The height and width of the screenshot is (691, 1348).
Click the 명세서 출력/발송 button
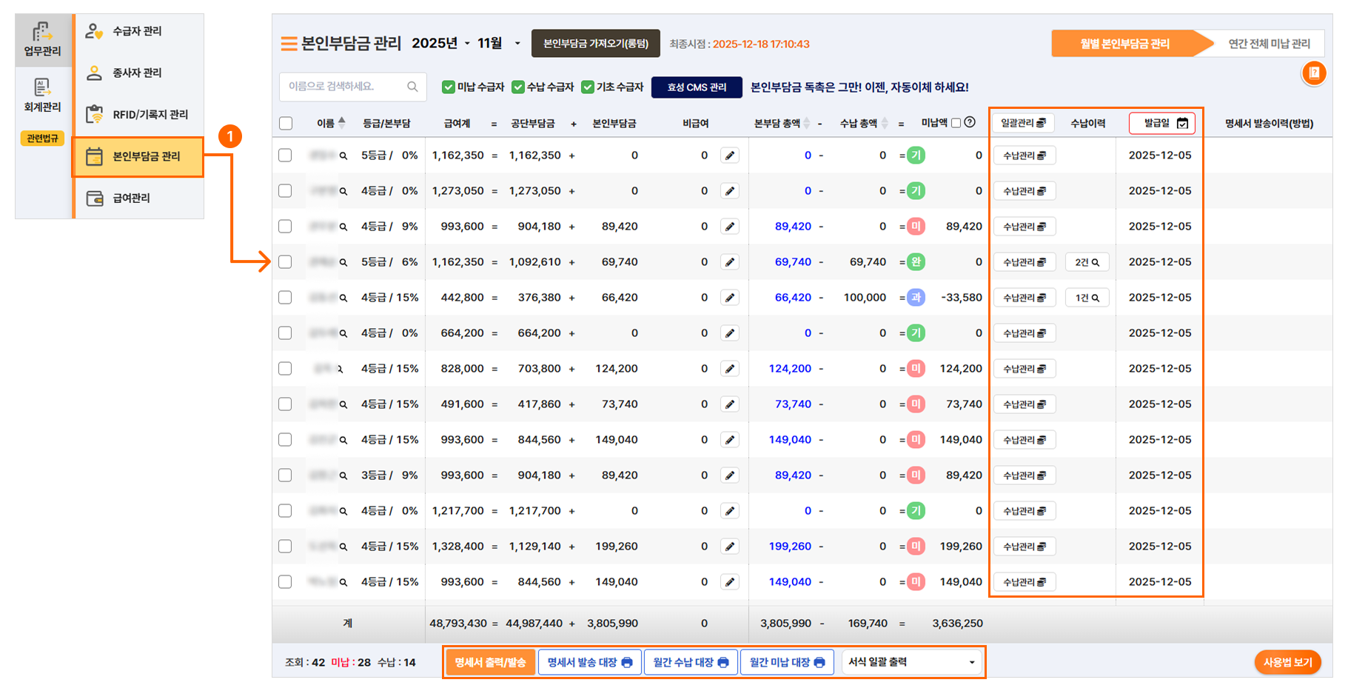click(x=489, y=662)
